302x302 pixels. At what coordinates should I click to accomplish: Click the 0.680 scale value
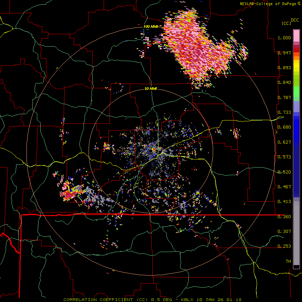284,127
